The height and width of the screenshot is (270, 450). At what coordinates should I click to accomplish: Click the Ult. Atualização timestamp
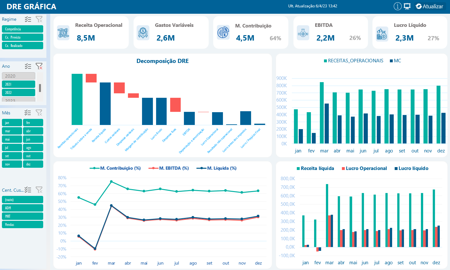[312, 6]
